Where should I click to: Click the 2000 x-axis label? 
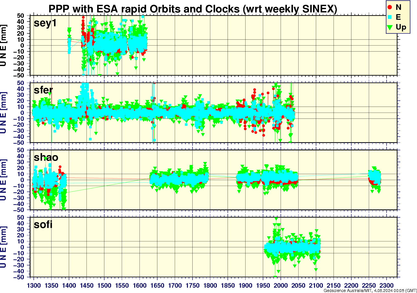coord(281,285)
